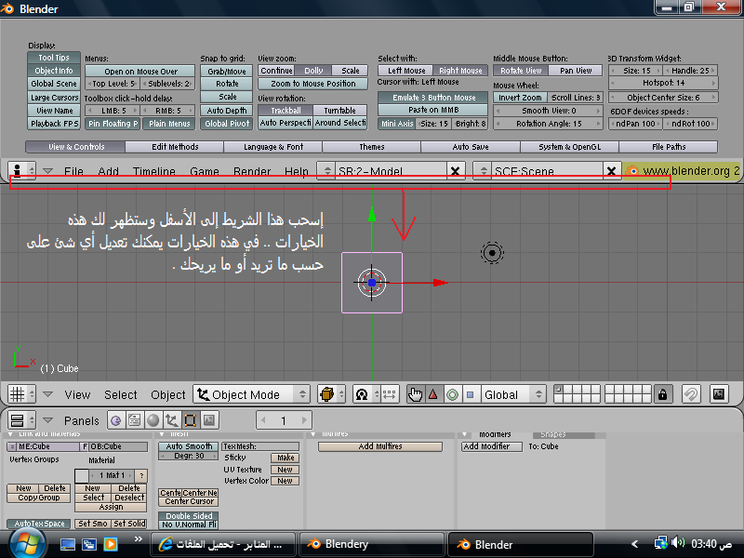
Task: Open the 3D View window type selector
Action: 21,393
